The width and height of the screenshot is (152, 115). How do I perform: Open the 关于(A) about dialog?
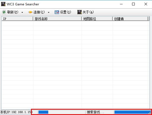click(x=88, y=12)
